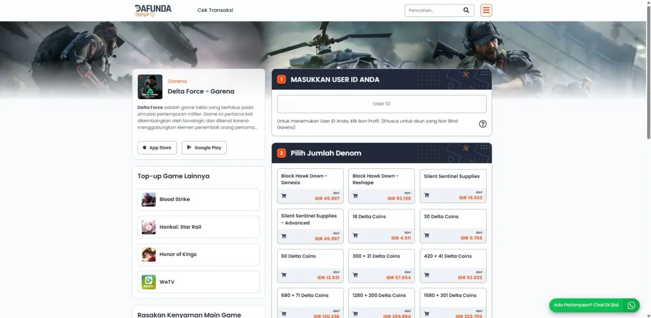Click cart icon on 60 Delta Coins

[x=284, y=275]
